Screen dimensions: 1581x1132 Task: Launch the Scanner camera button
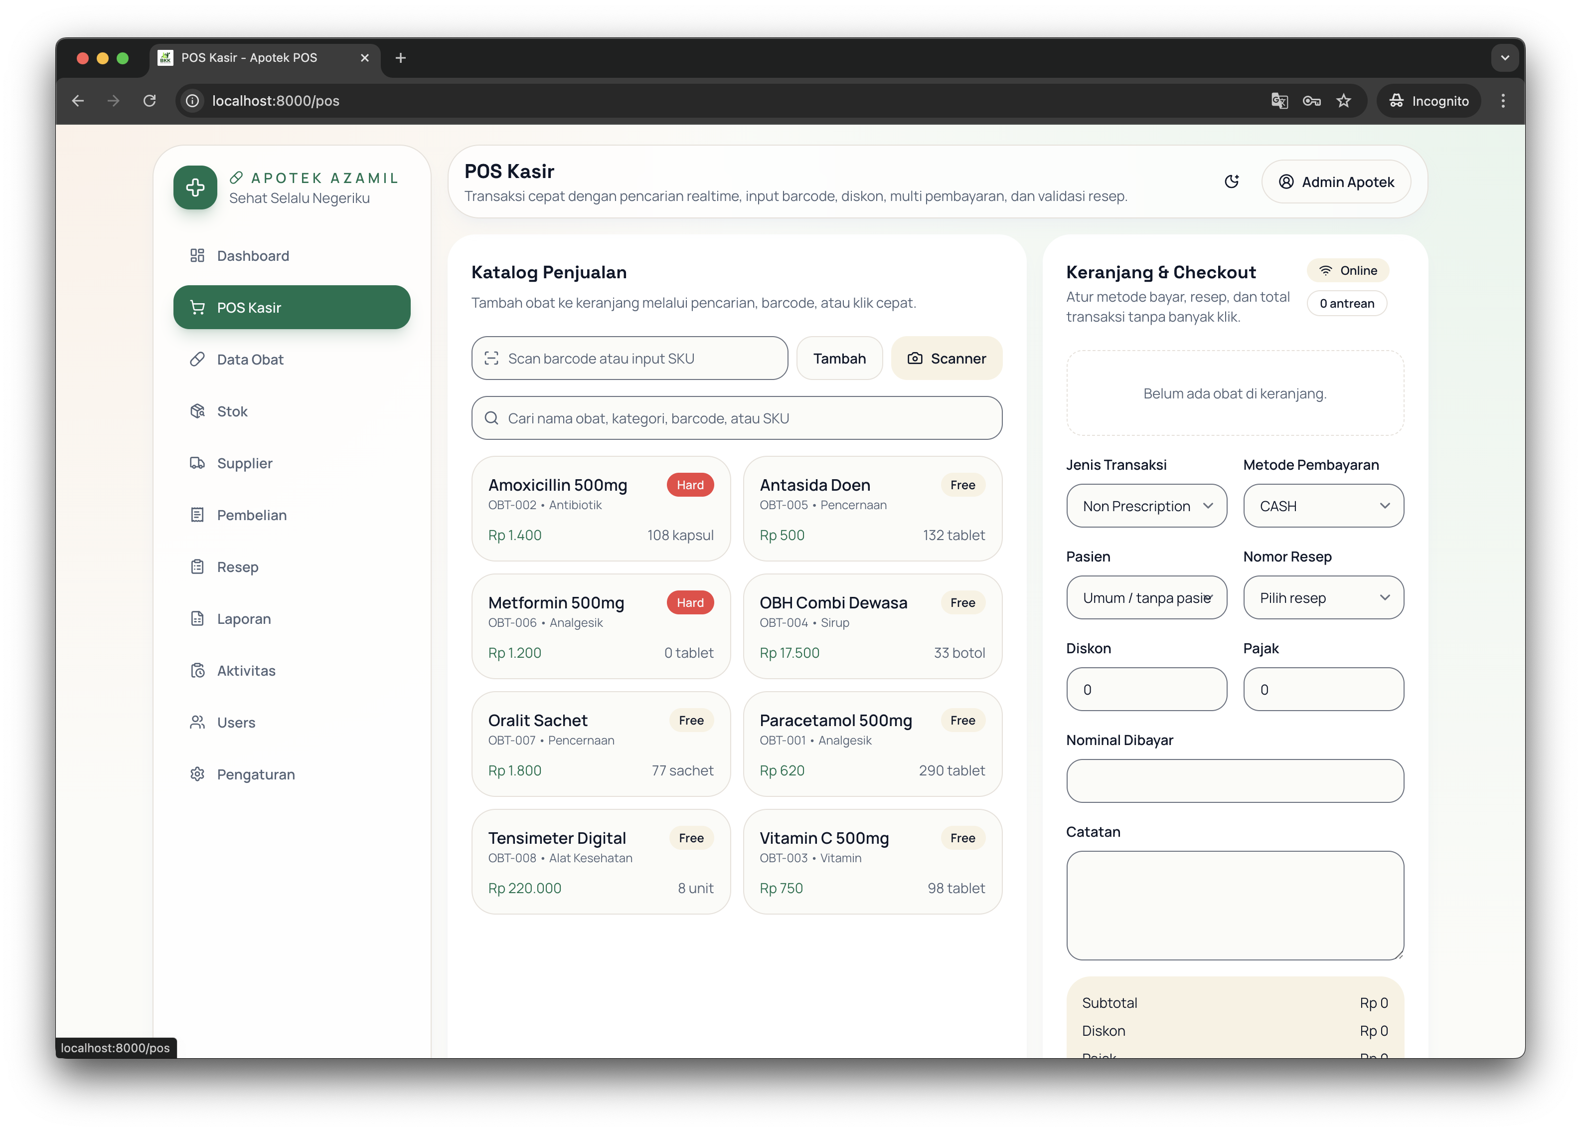point(946,358)
